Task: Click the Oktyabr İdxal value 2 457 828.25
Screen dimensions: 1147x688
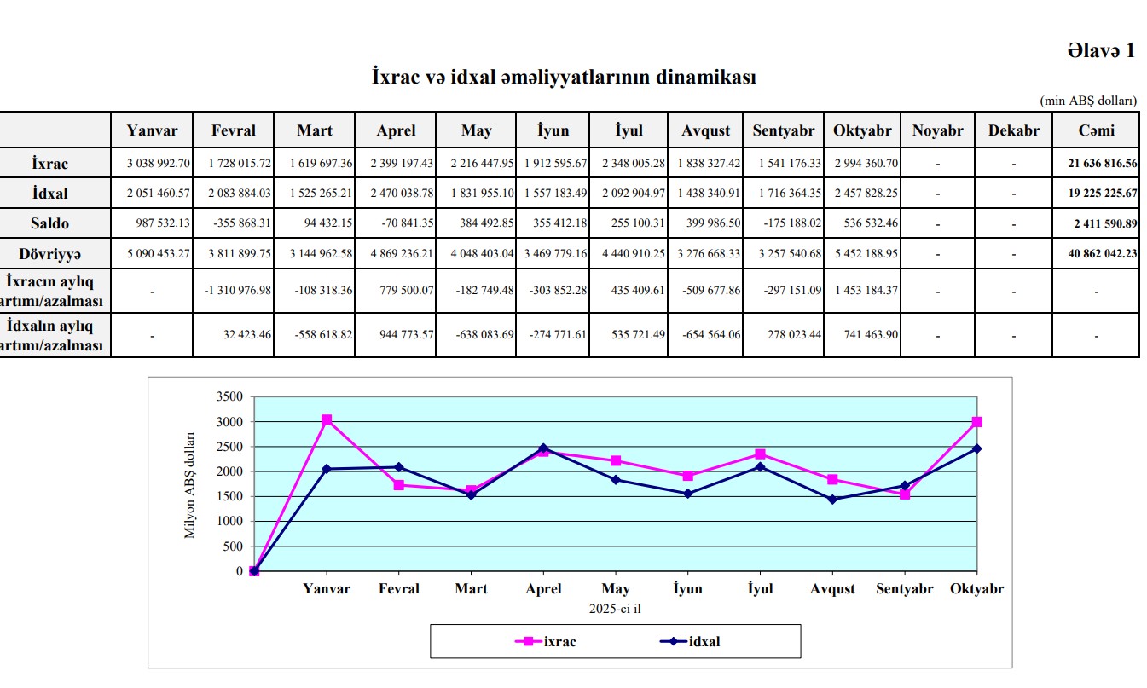Action: click(x=862, y=194)
